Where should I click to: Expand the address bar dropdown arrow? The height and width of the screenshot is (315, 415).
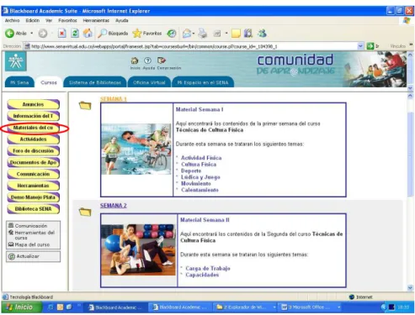click(x=360, y=46)
